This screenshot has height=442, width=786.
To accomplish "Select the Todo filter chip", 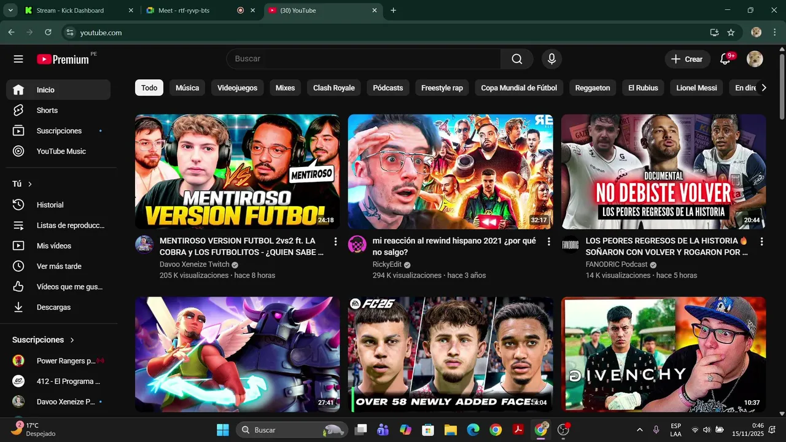I will click(x=149, y=88).
